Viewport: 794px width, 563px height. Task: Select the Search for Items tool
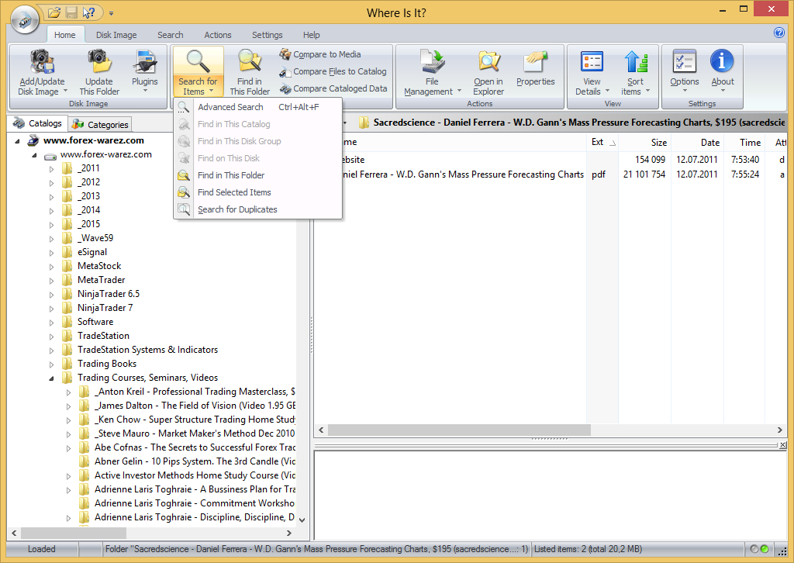point(198,74)
